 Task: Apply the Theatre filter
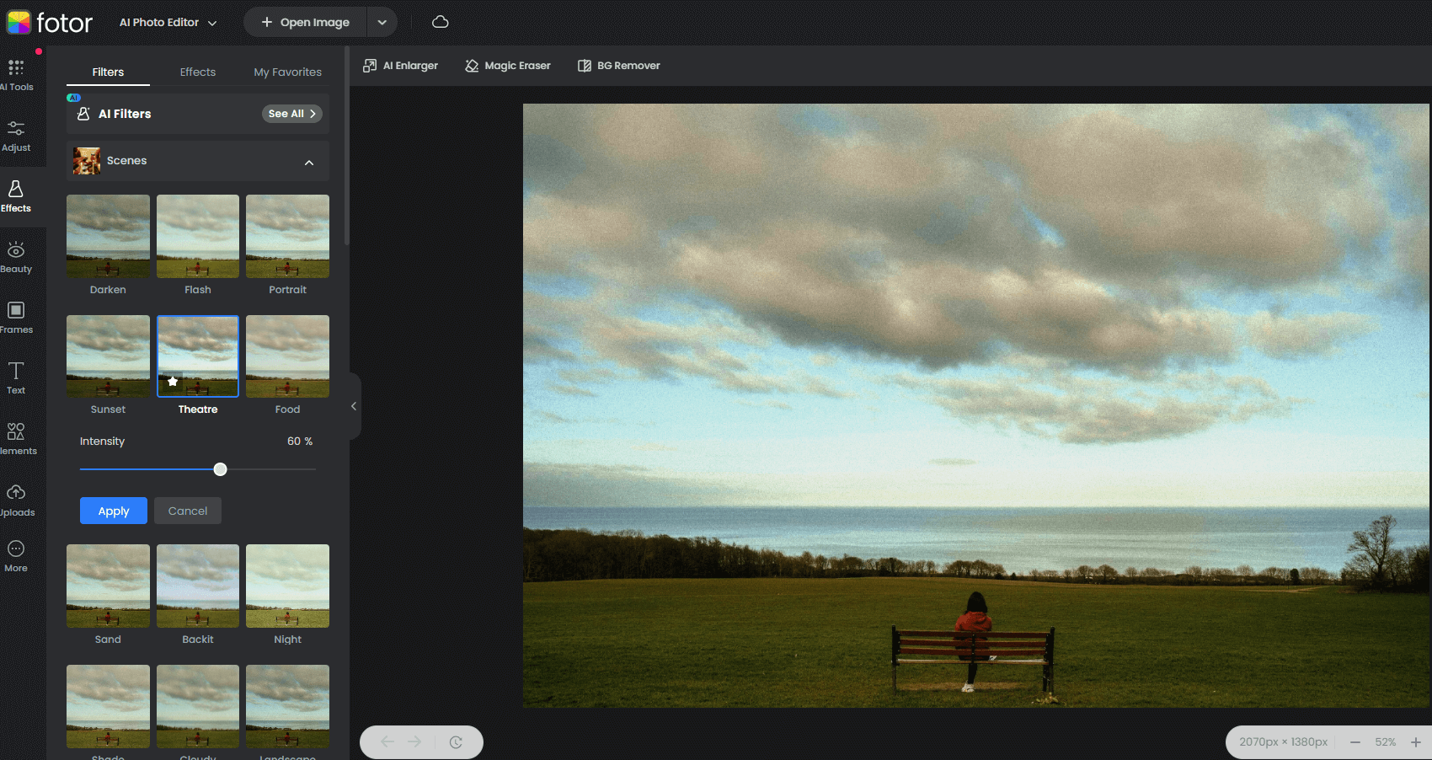[x=114, y=511]
